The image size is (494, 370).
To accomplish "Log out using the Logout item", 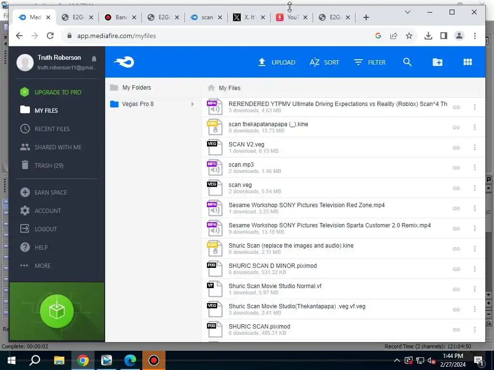I will pos(39,229).
